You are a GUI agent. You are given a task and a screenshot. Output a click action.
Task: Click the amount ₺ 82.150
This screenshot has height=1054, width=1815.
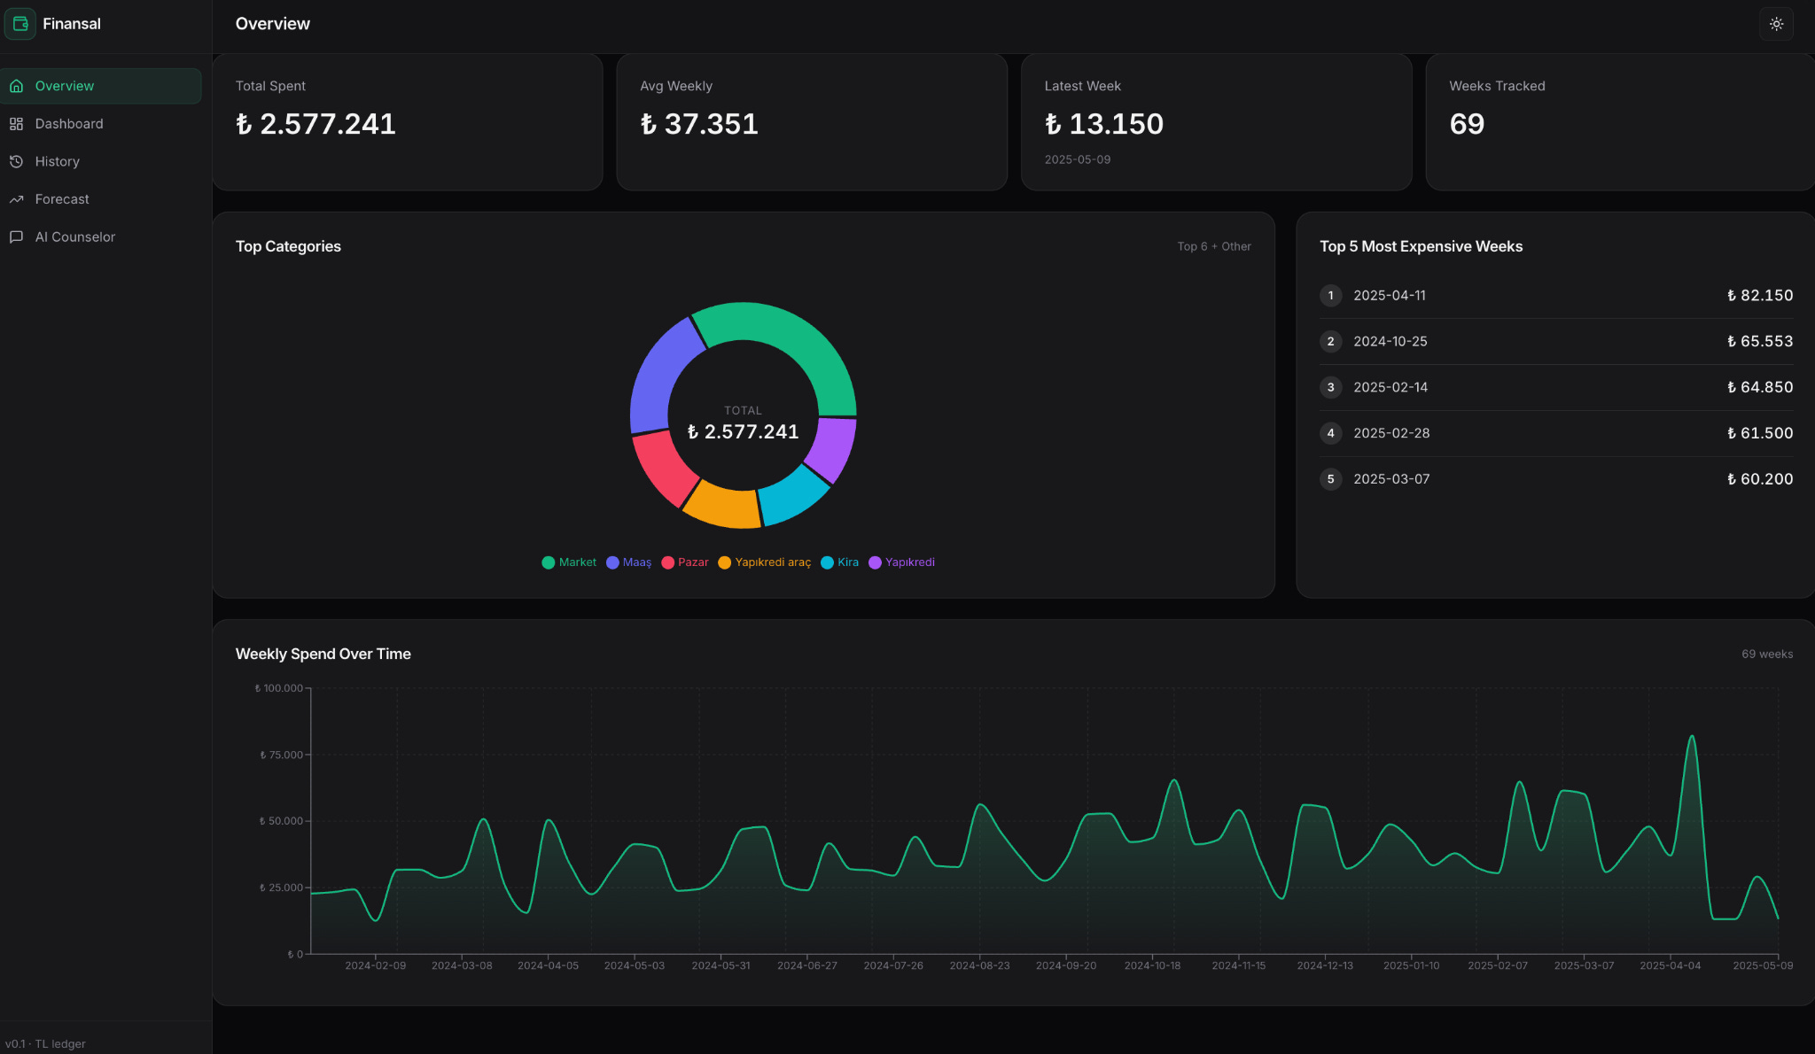click(x=1759, y=296)
